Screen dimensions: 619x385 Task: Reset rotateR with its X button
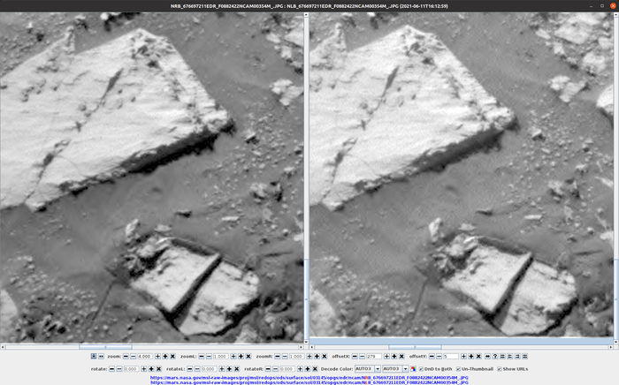315,369
